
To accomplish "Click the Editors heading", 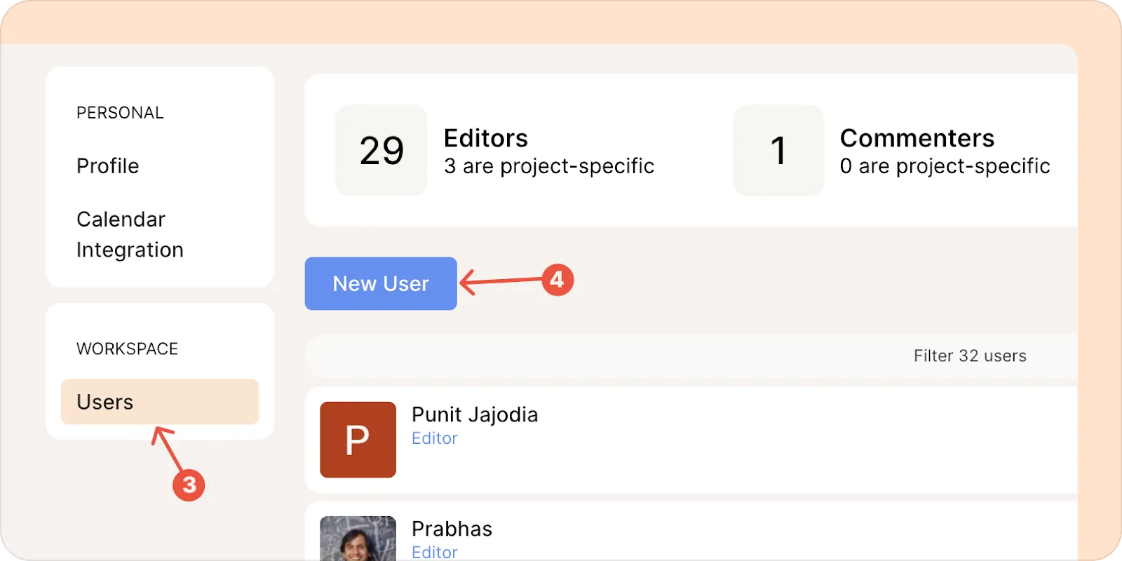I will click(x=486, y=138).
